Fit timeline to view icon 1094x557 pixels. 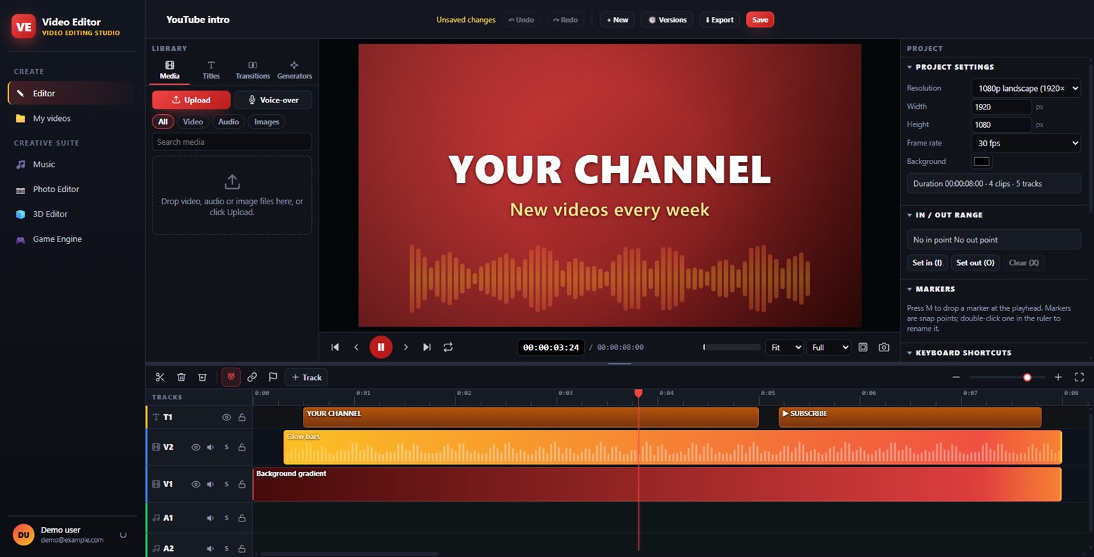click(1079, 377)
